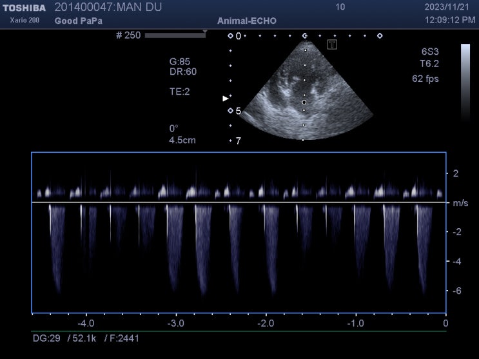Click the G:85 gain setting
This screenshot has height=359, width=479.
coord(180,62)
